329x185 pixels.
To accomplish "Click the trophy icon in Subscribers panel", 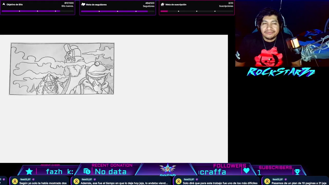I will point(297,172).
